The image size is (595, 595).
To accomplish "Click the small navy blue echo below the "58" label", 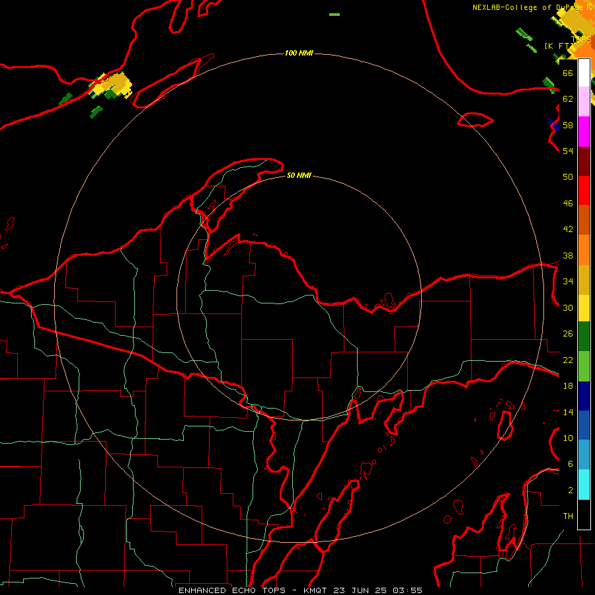I will tap(553, 124).
